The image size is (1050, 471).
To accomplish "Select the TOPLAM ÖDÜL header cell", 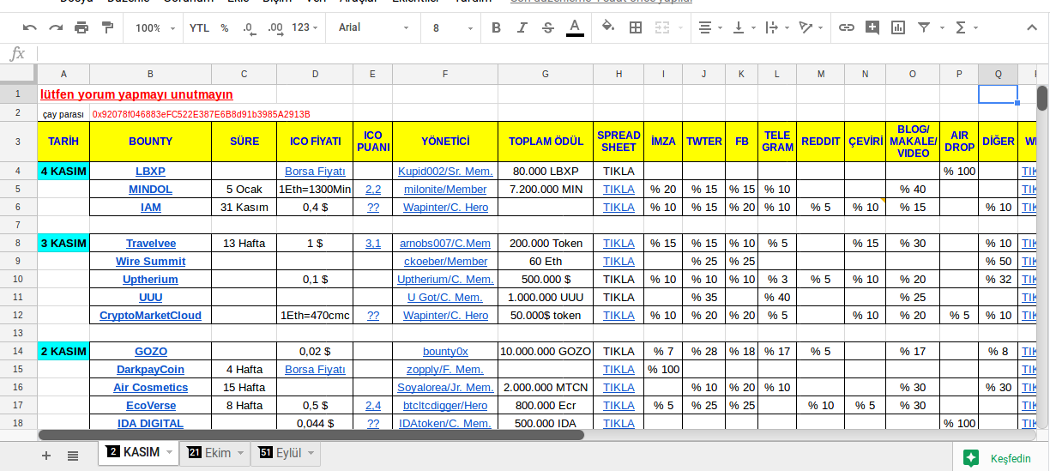I will tap(546, 142).
